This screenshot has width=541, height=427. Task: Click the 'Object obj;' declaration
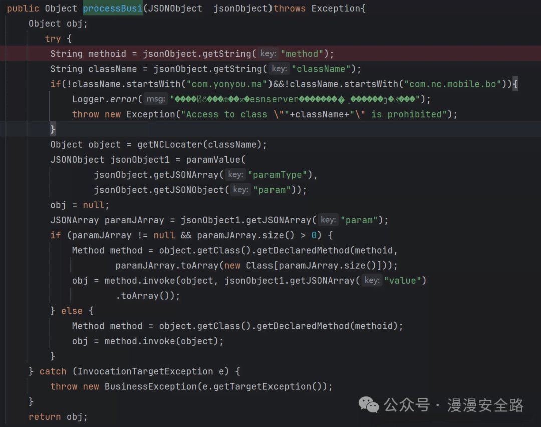58,24
